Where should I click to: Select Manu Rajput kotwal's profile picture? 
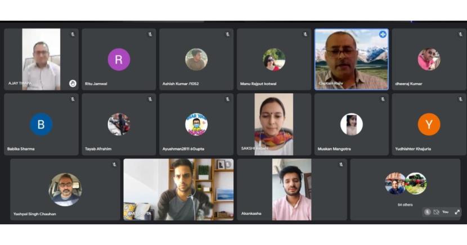click(x=274, y=60)
